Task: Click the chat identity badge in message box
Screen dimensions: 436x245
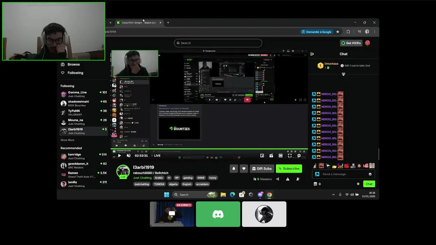Action: pyautogui.click(x=317, y=174)
